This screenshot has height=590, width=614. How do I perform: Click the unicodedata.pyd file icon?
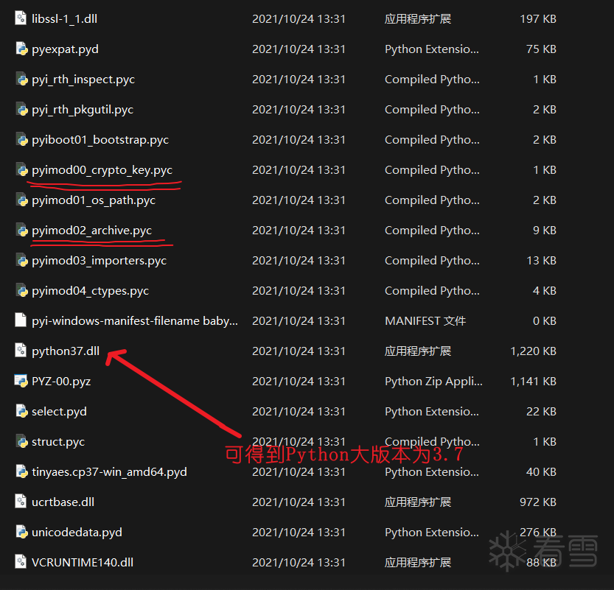[21, 531]
